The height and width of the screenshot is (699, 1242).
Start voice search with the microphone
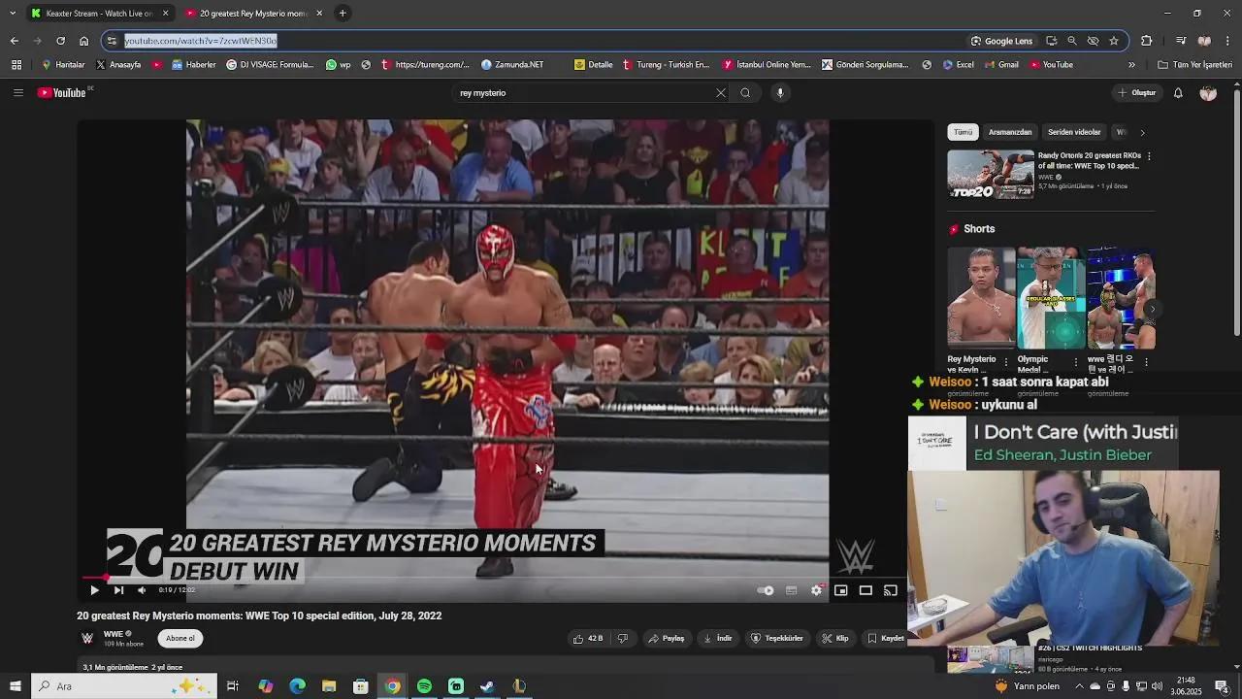[x=779, y=93]
